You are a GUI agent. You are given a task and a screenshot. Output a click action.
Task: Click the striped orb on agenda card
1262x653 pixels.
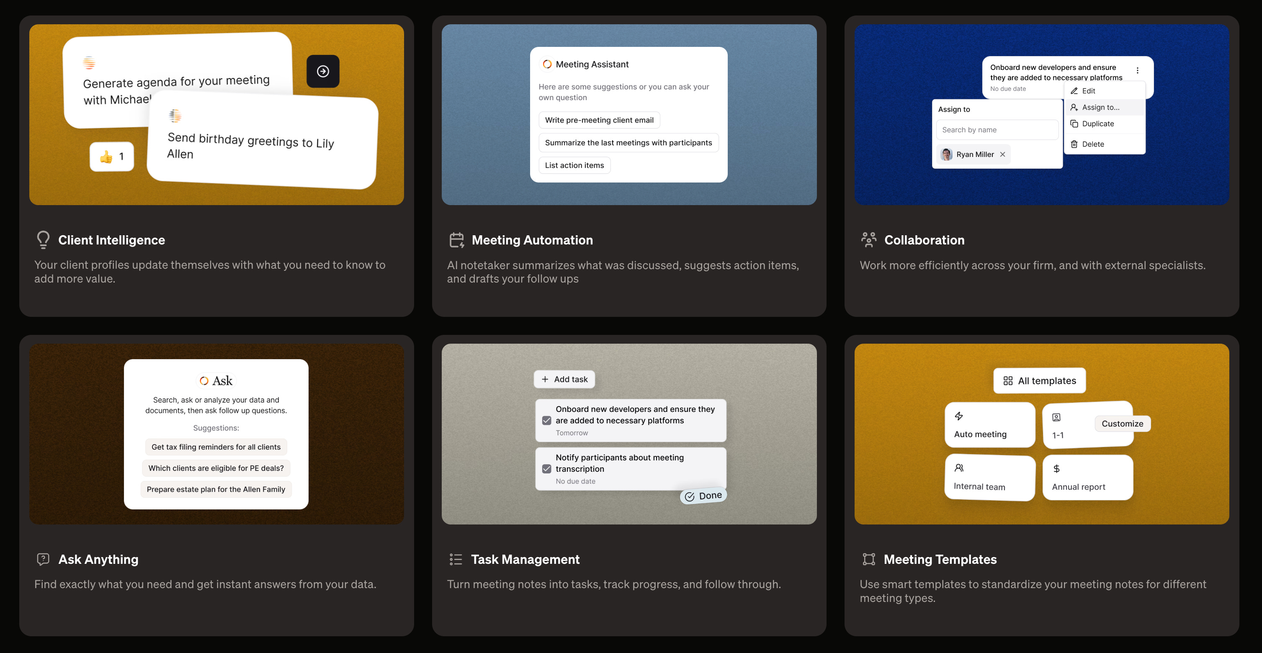pos(89,63)
